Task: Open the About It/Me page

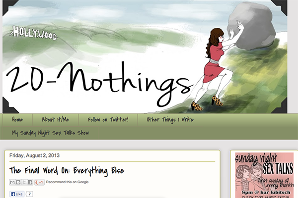Action: (x=55, y=120)
